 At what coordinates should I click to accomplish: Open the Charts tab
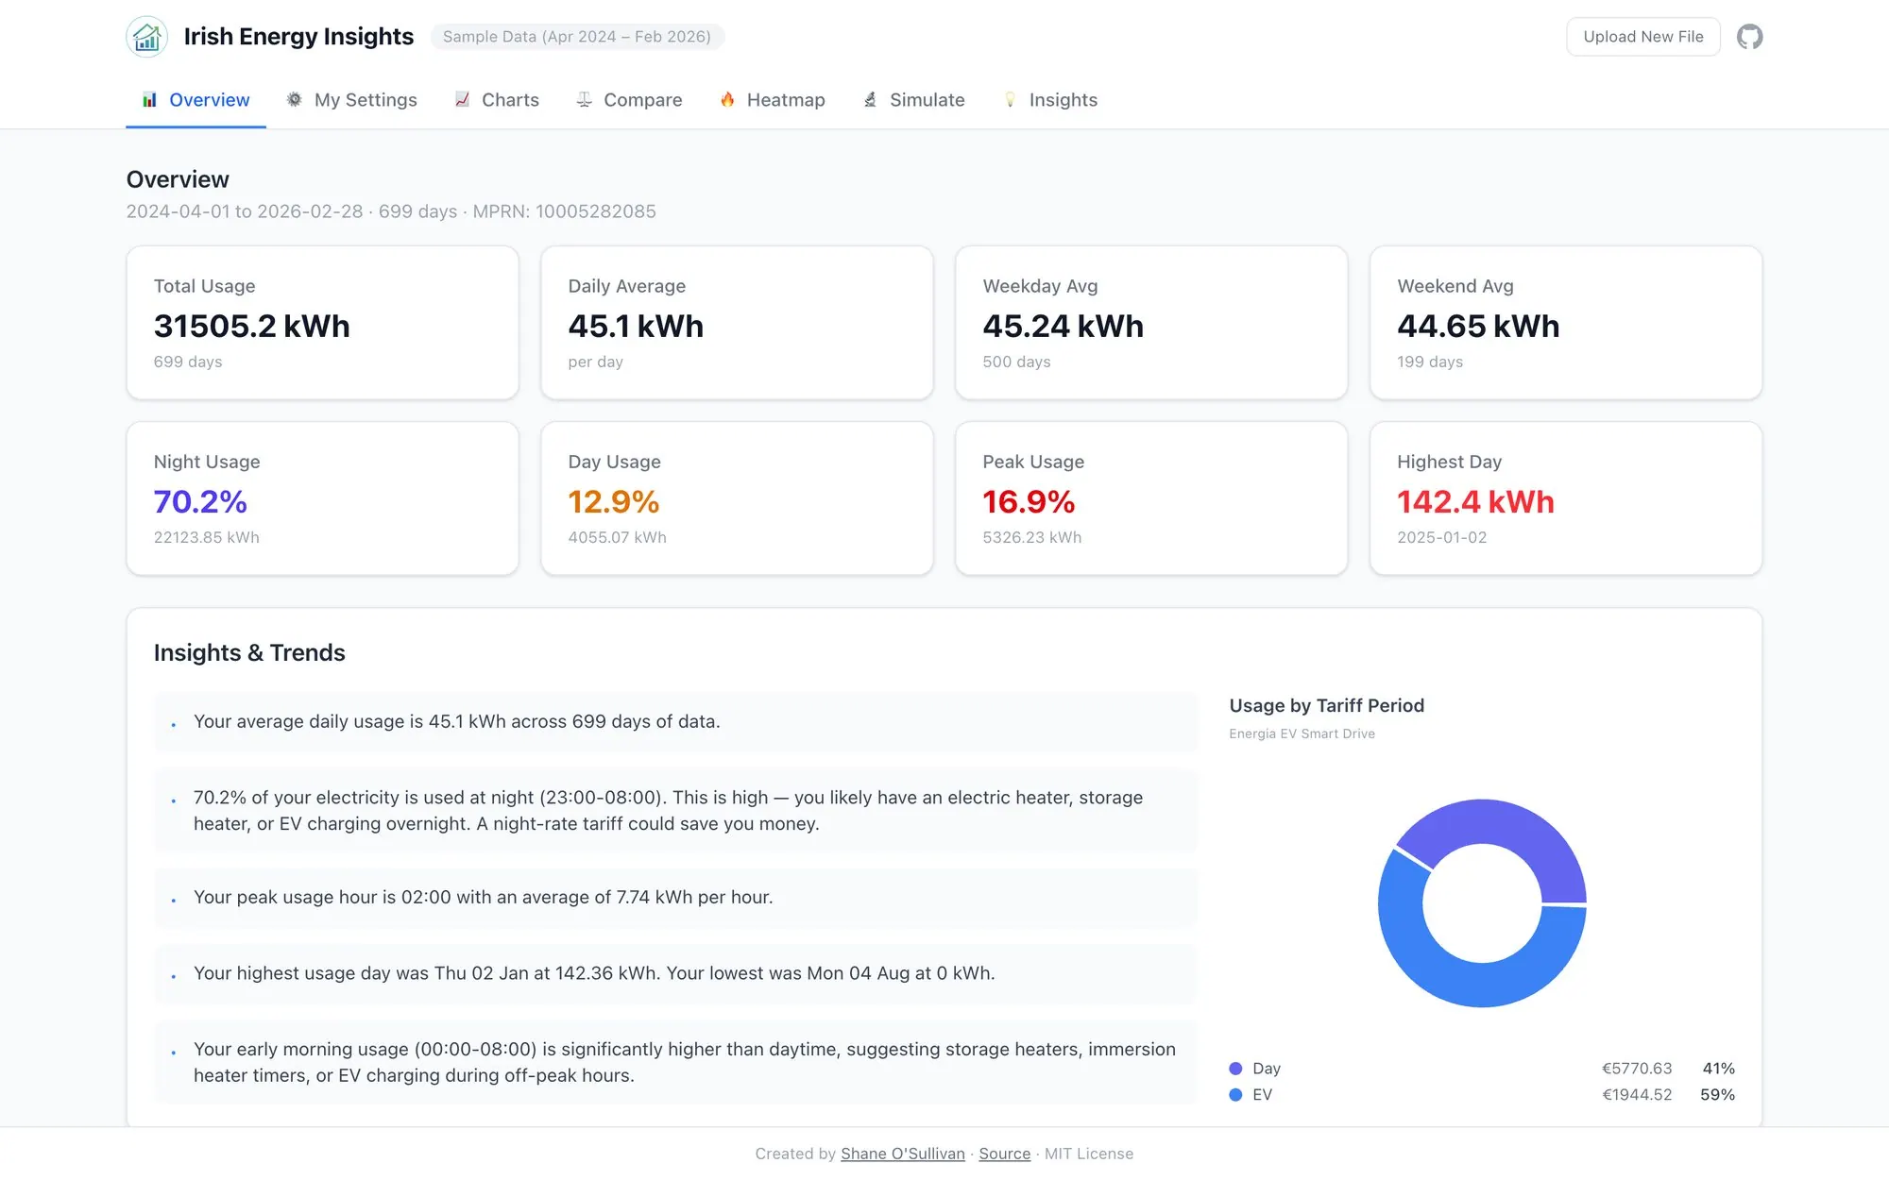(x=497, y=100)
